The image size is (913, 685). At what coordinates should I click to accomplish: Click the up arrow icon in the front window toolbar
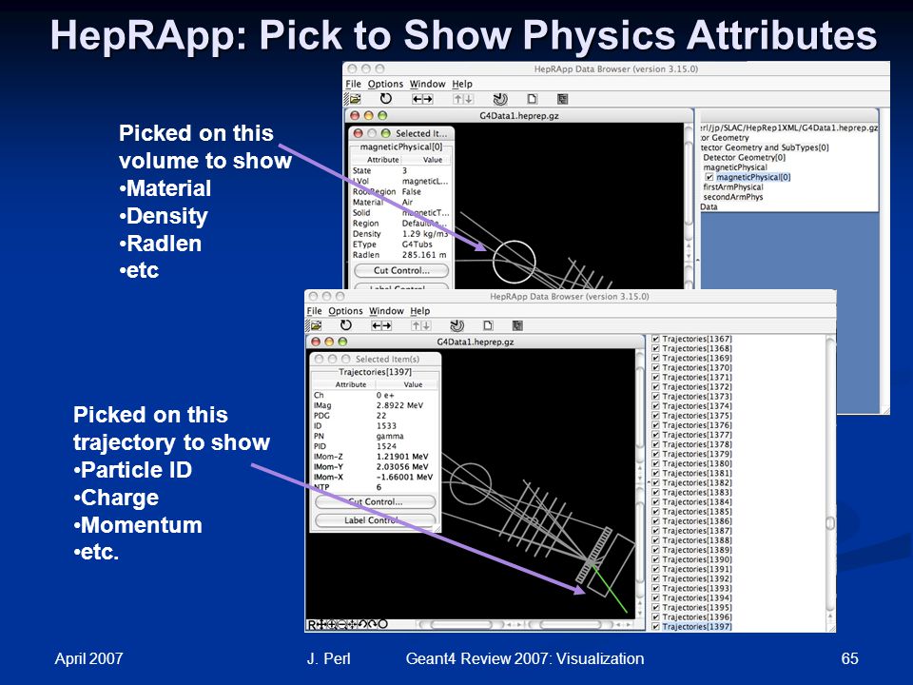tap(416, 325)
